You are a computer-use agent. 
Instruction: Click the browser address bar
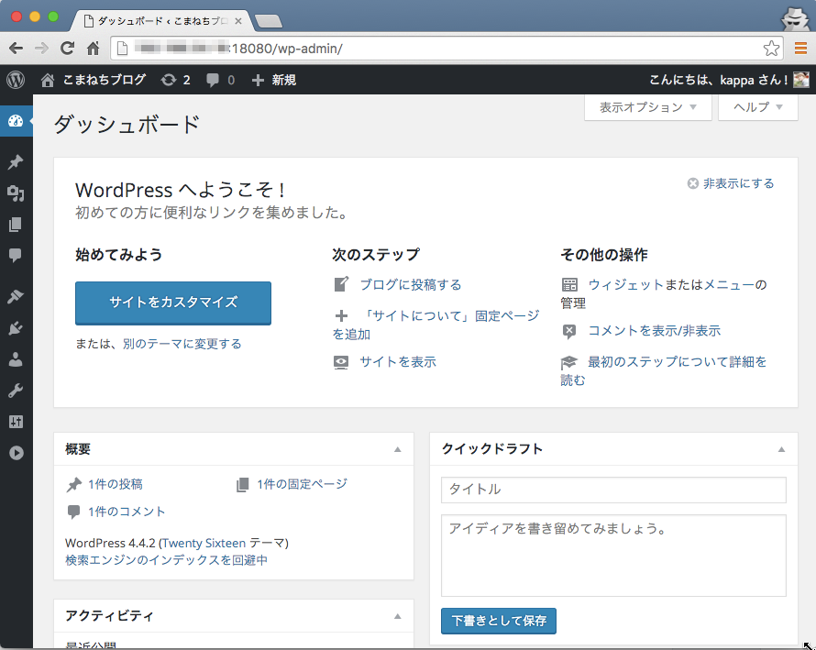pos(445,49)
